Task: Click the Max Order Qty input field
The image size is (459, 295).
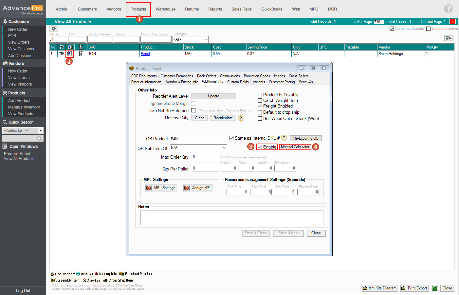Action: [x=205, y=157]
